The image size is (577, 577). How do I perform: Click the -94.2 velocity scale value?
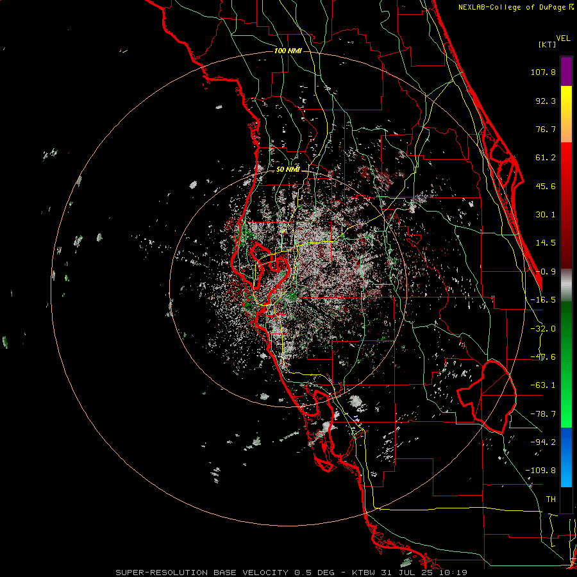point(543,442)
